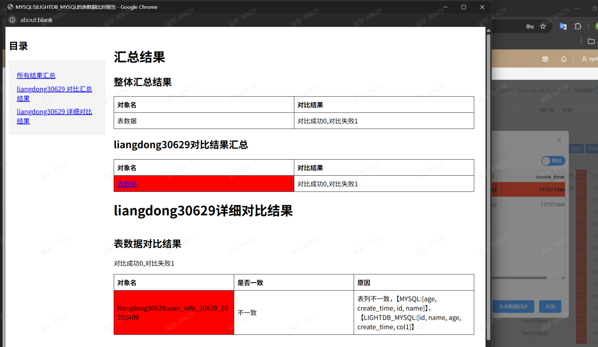Click the liangdong30629对比结果汇总 heading

click(x=181, y=145)
